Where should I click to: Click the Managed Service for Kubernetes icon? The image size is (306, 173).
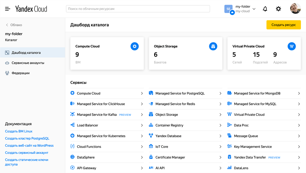point(72,136)
